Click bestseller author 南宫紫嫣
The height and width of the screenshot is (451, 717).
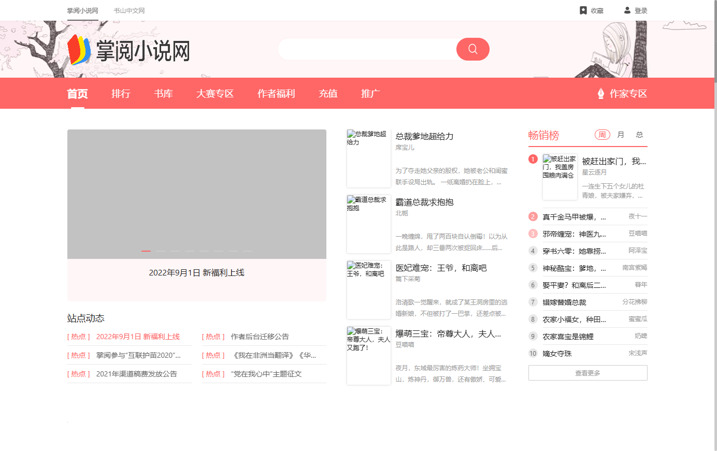pos(635,268)
